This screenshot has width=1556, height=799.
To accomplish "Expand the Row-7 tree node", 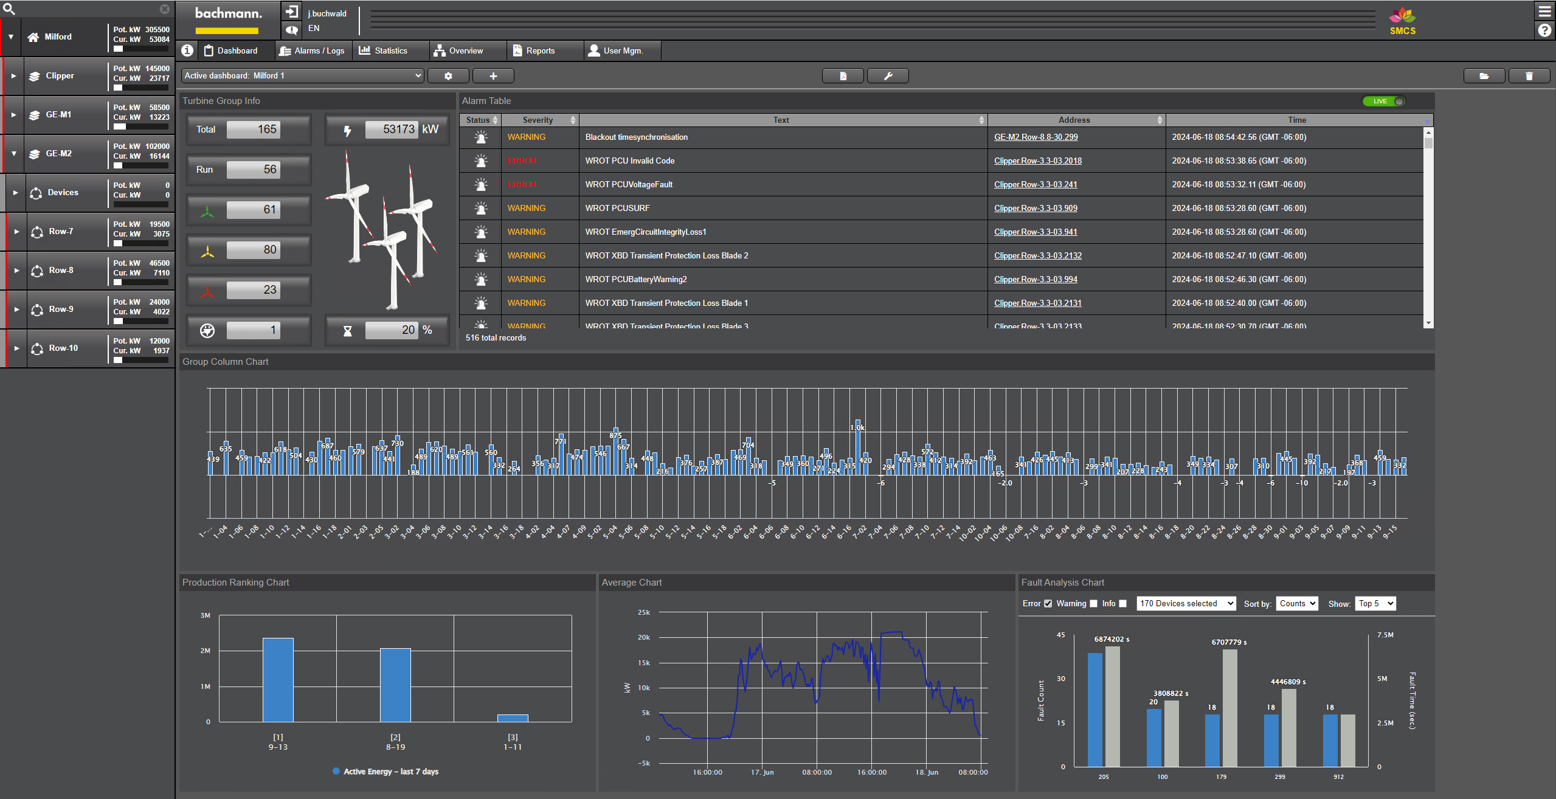I will point(16,232).
